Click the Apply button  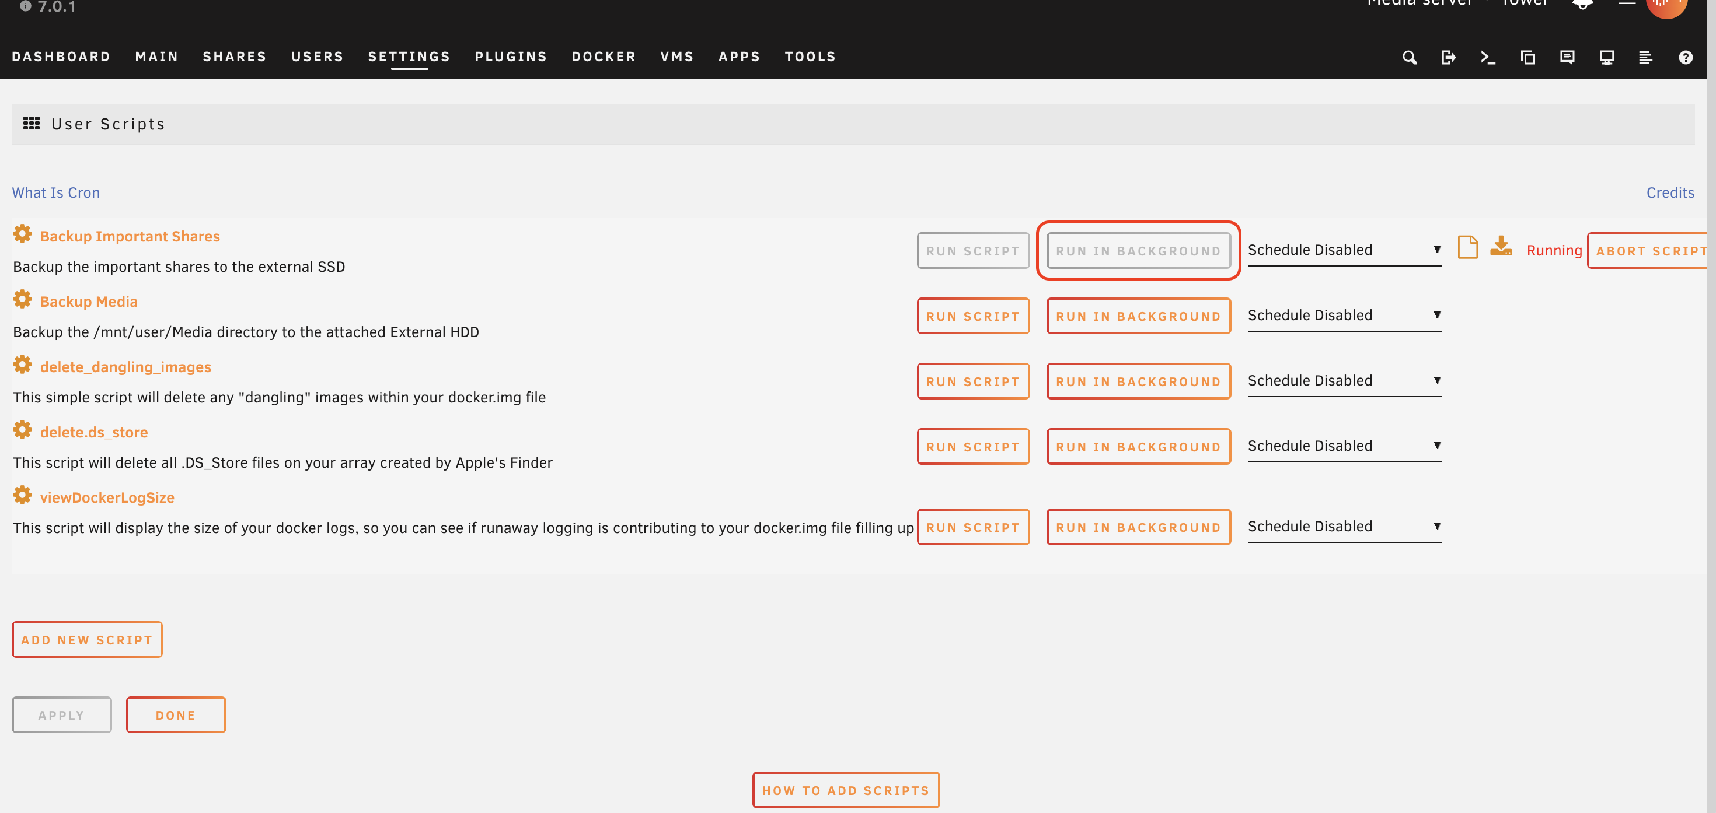click(x=61, y=714)
